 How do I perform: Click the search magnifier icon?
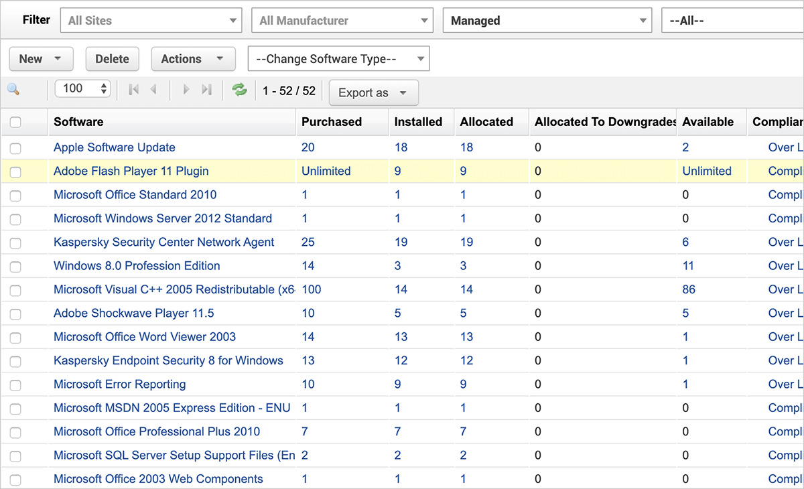12,88
